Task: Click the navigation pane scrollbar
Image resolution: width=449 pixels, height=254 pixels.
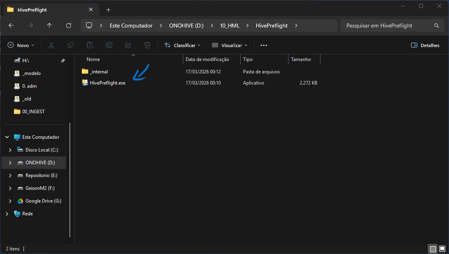Action: tap(70, 180)
